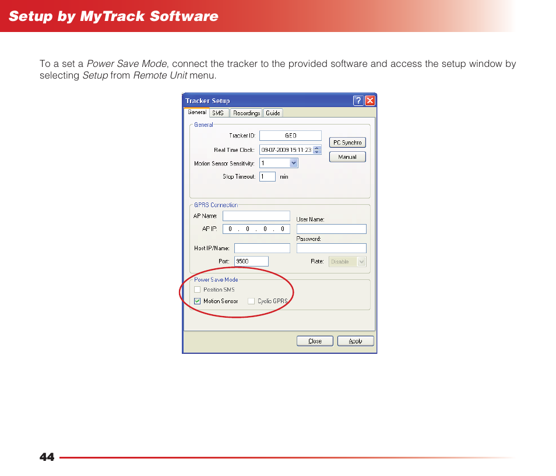Close the Tracker Setup window with red X
The image size is (556, 476).
click(370, 101)
